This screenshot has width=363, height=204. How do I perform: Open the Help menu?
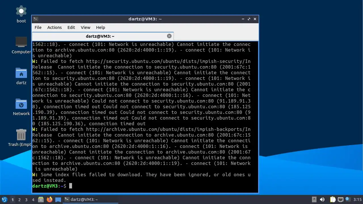101,27
